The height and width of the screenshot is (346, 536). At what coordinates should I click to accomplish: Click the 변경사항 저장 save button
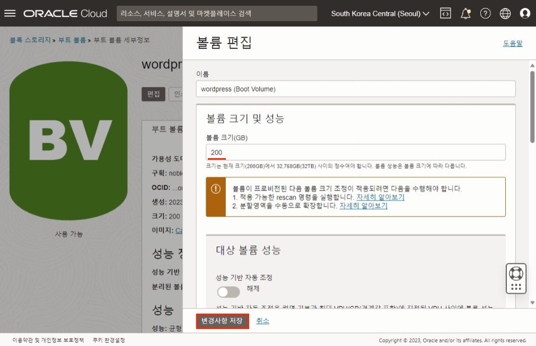pos(222,321)
